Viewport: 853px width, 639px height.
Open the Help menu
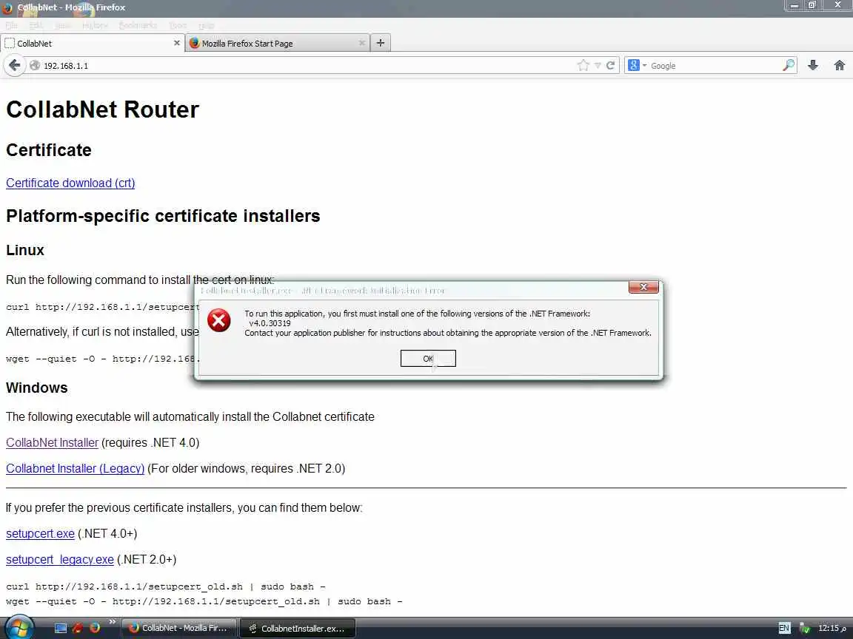(206, 26)
